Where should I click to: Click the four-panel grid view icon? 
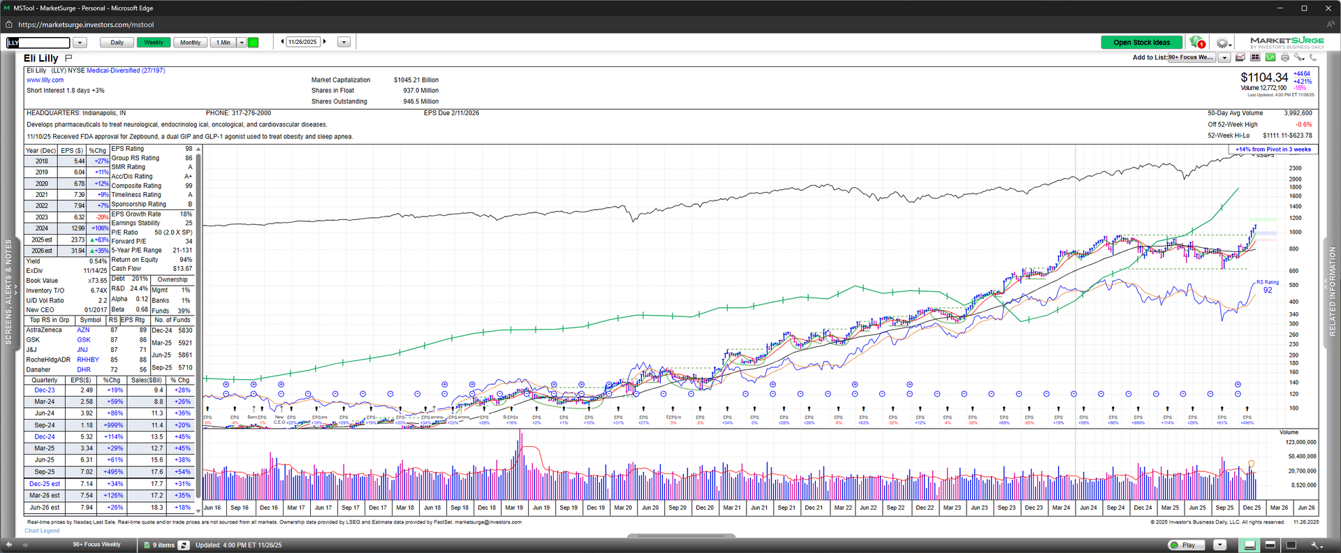[1255, 57]
